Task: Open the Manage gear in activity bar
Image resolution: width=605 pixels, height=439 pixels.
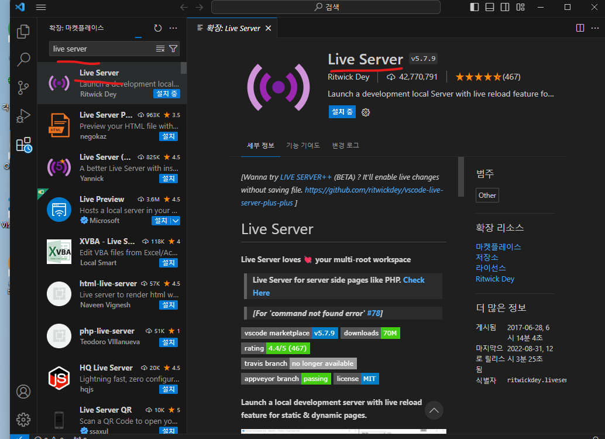Action: pyautogui.click(x=23, y=419)
